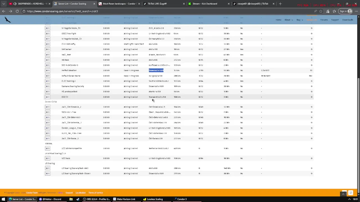Open the Home menu item

278,20
